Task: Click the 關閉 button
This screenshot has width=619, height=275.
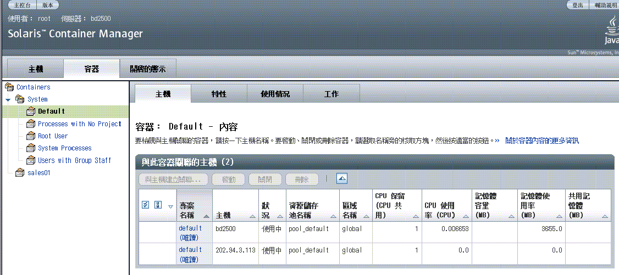Action: (x=266, y=179)
